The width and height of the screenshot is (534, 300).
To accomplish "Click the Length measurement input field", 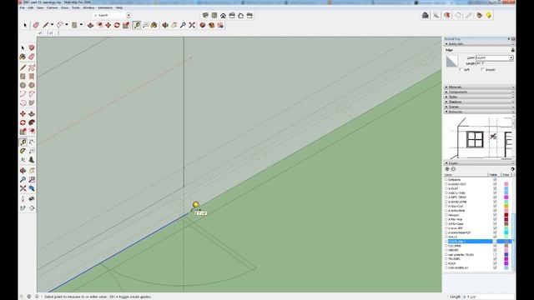I will coord(488,297).
